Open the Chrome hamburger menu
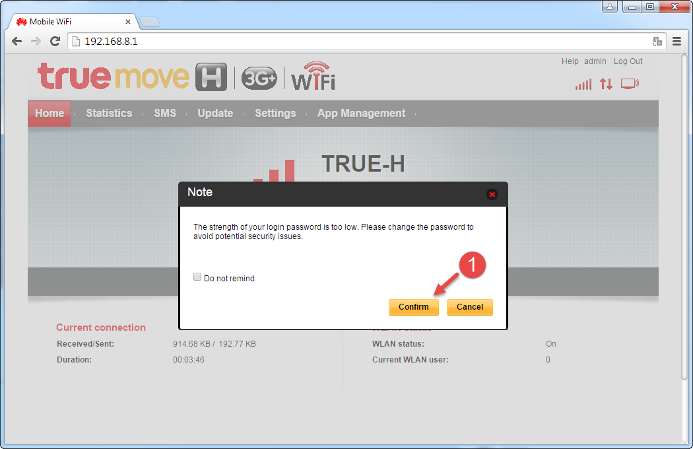Screen dimensions: 693x449 coord(676,41)
